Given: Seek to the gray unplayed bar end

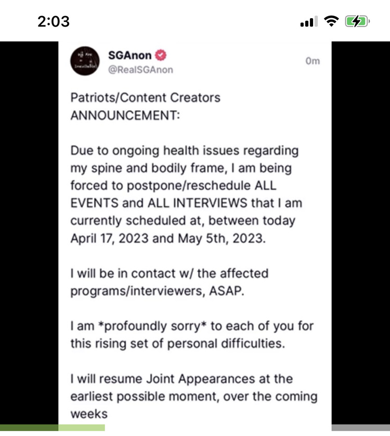Looking at the screenshot, I should 361,428.
